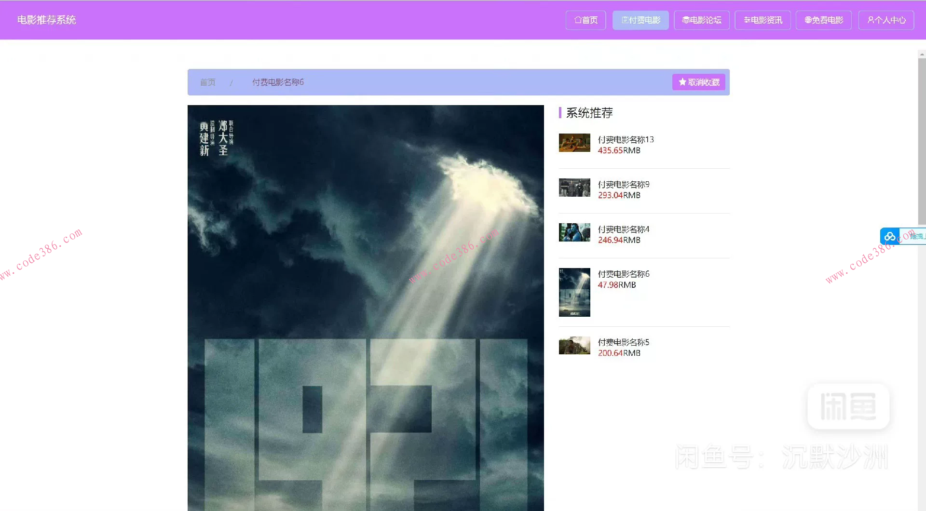Click the 付费电影名称6 title in recommendations
This screenshot has width=926, height=511.
tap(624, 274)
